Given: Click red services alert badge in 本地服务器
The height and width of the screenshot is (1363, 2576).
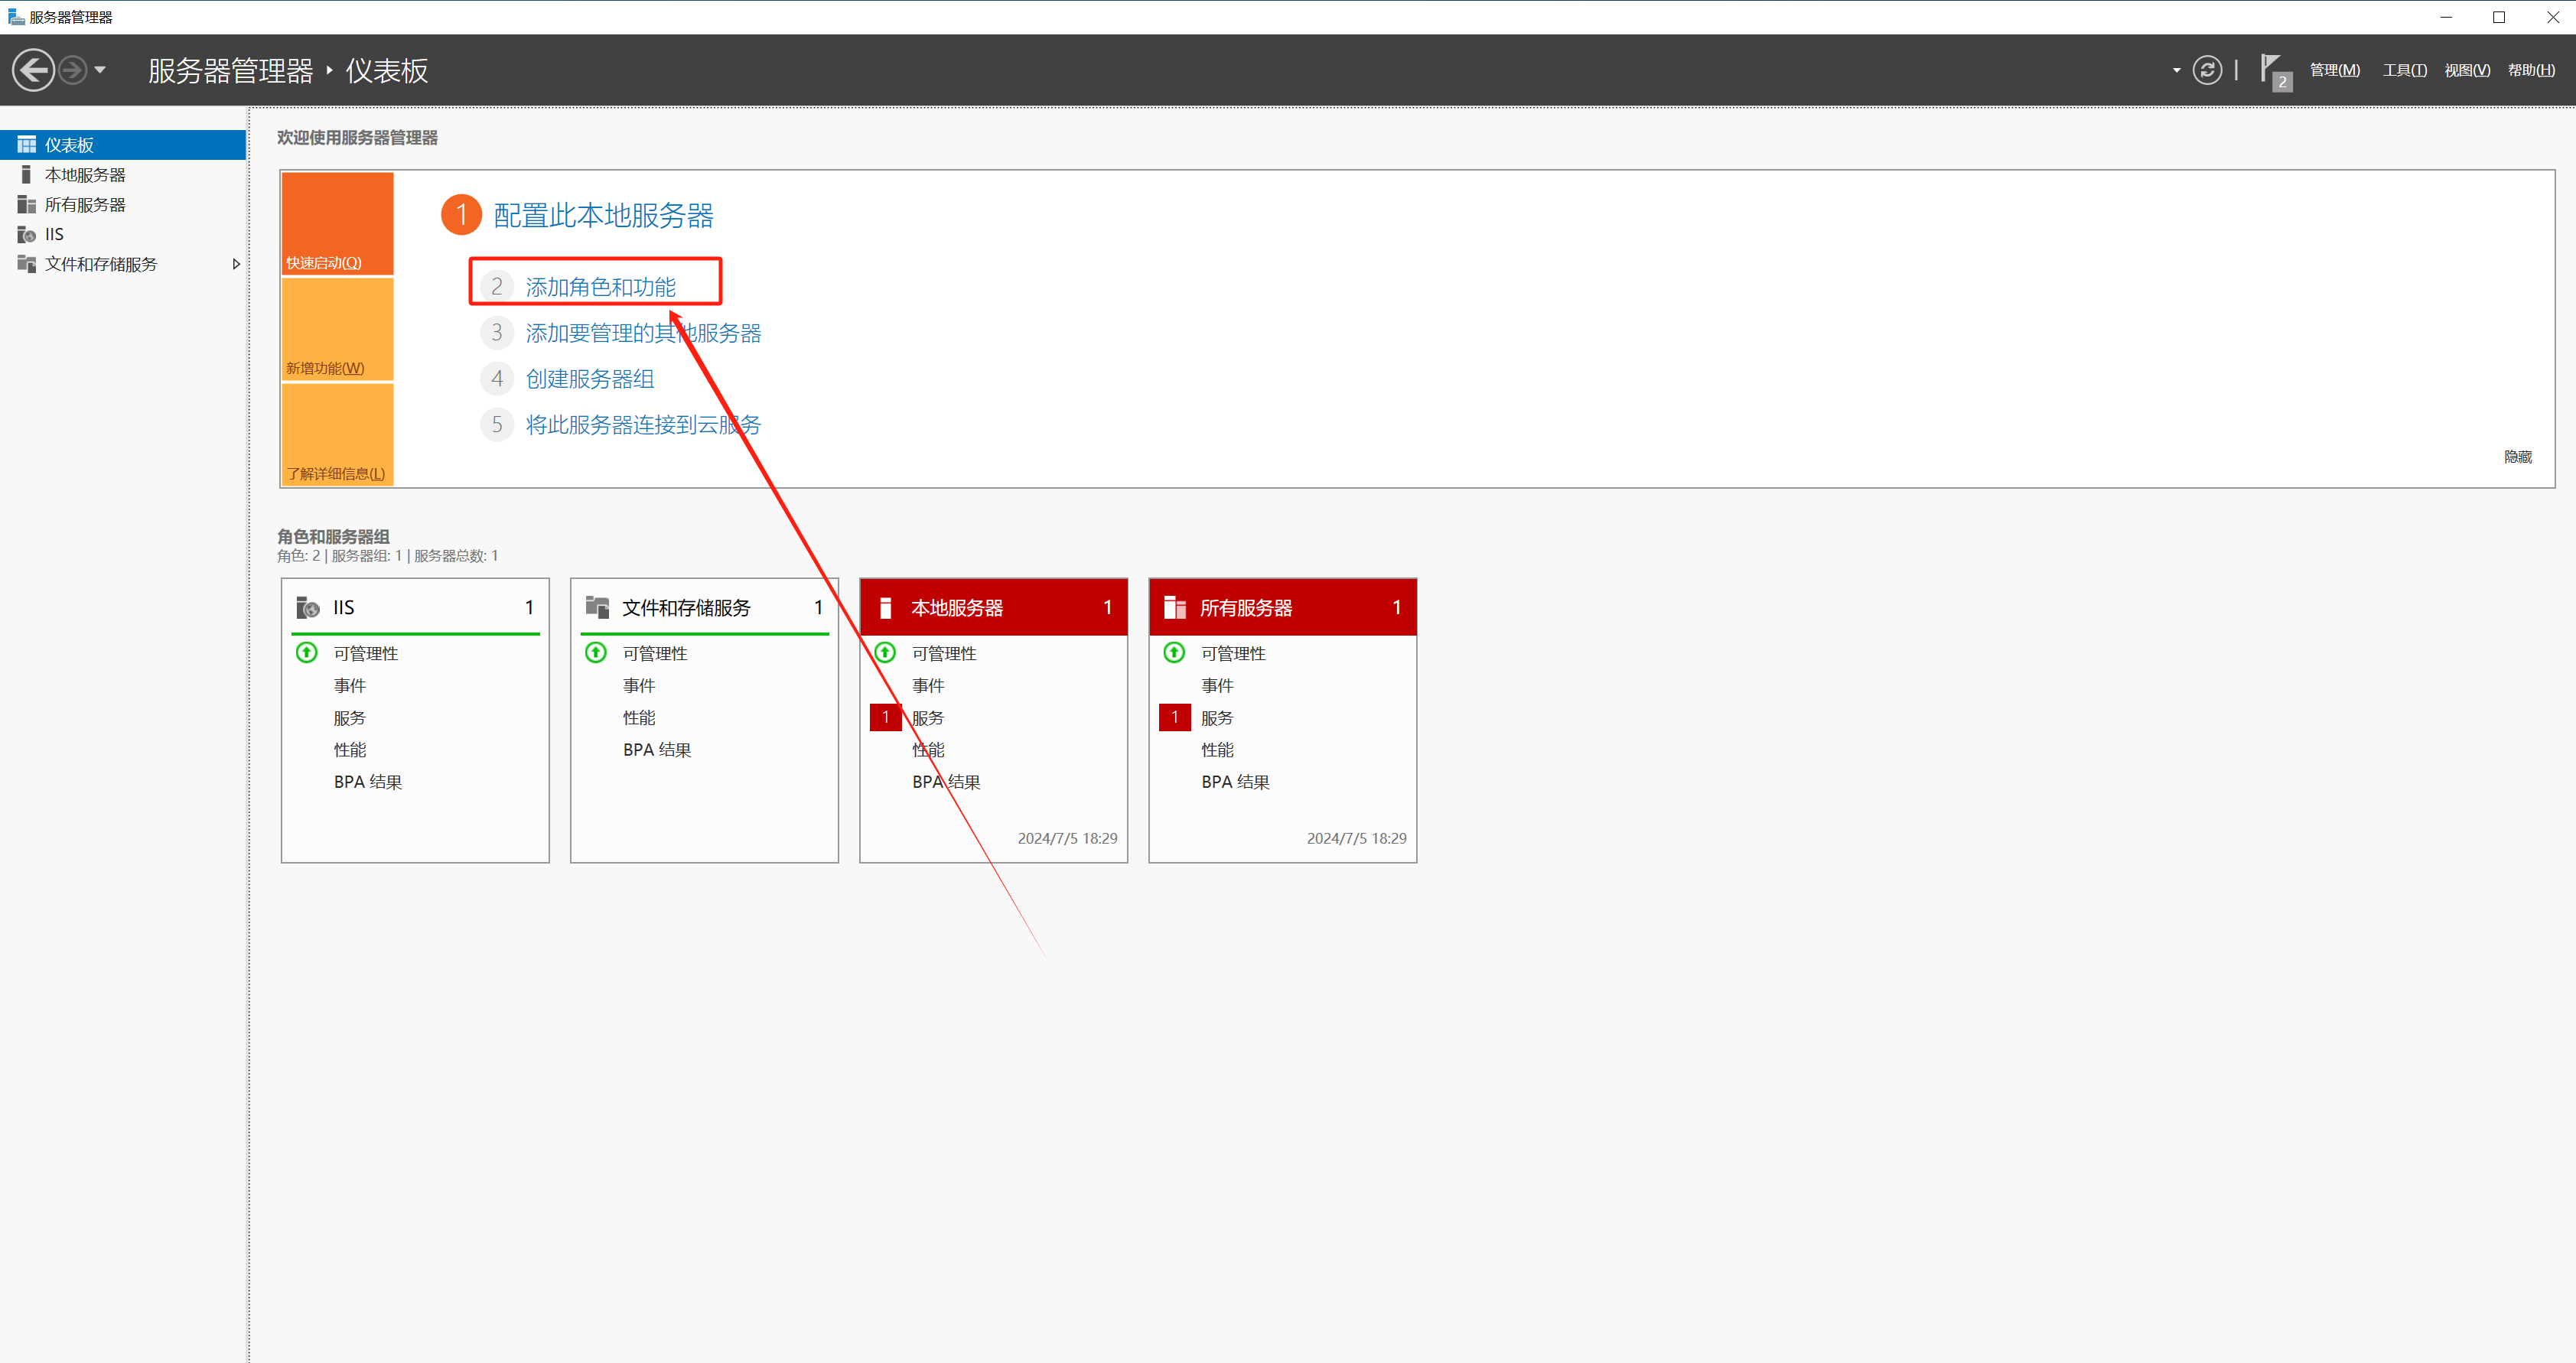Looking at the screenshot, I should (x=885, y=717).
